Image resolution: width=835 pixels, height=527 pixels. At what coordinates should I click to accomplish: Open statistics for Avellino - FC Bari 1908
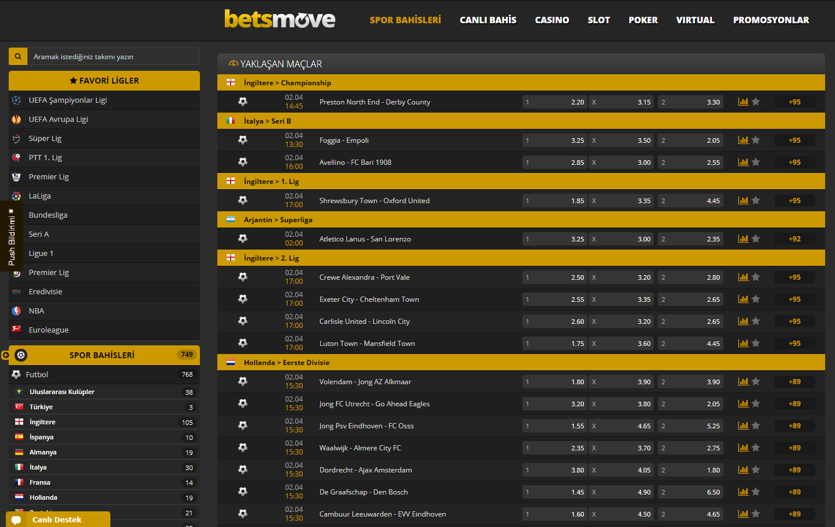click(743, 162)
